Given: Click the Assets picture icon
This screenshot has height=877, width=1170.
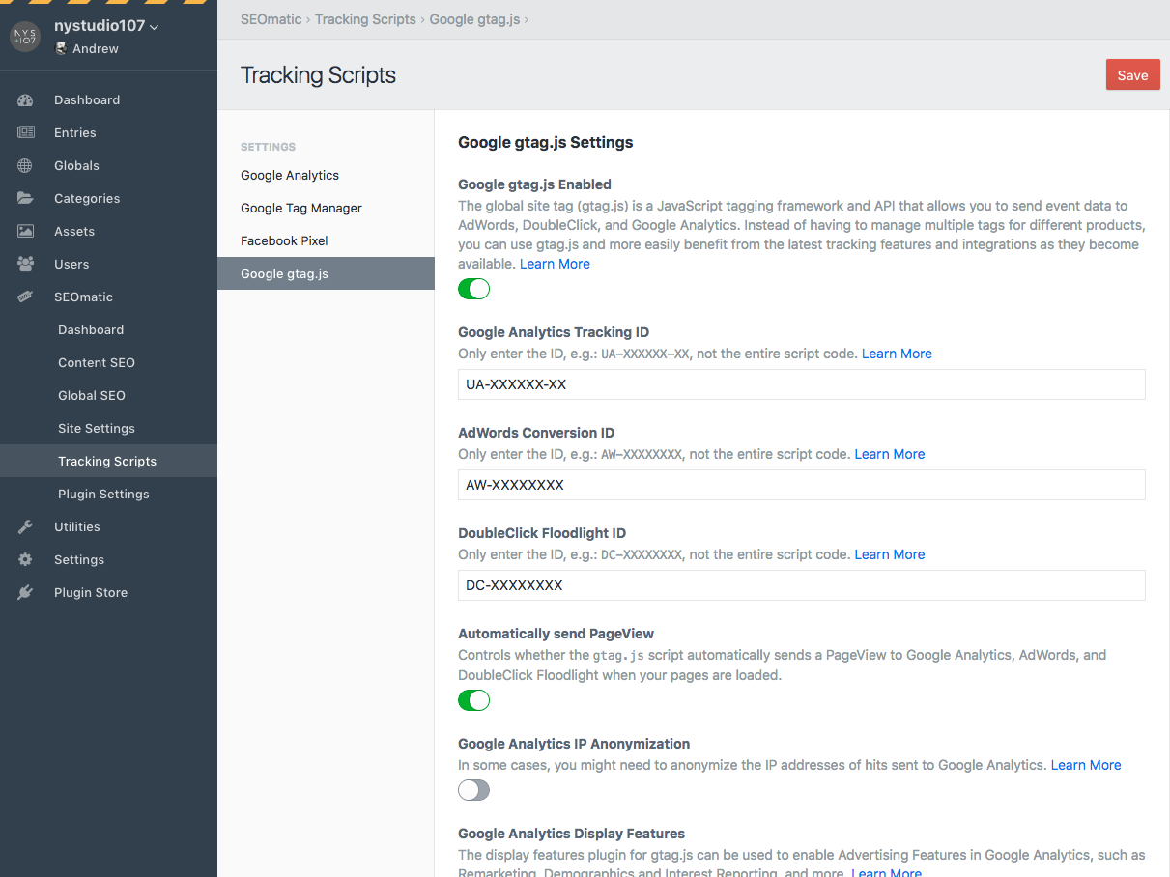Looking at the screenshot, I should click(x=25, y=231).
